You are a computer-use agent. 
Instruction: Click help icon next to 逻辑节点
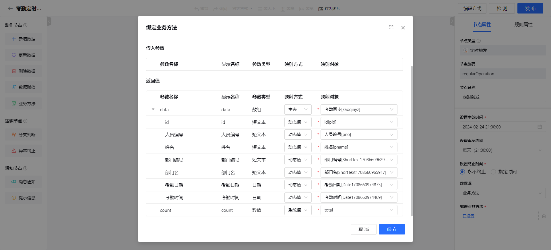[x=25, y=121]
